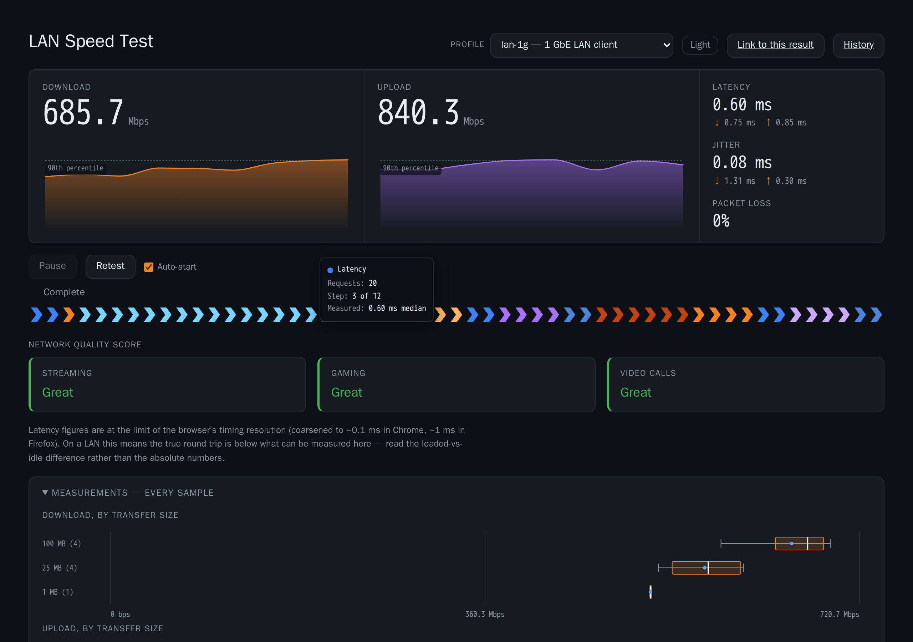The height and width of the screenshot is (642, 913).
Task: Click the first cyan chevron in the step strip
Action: click(x=85, y=315)
